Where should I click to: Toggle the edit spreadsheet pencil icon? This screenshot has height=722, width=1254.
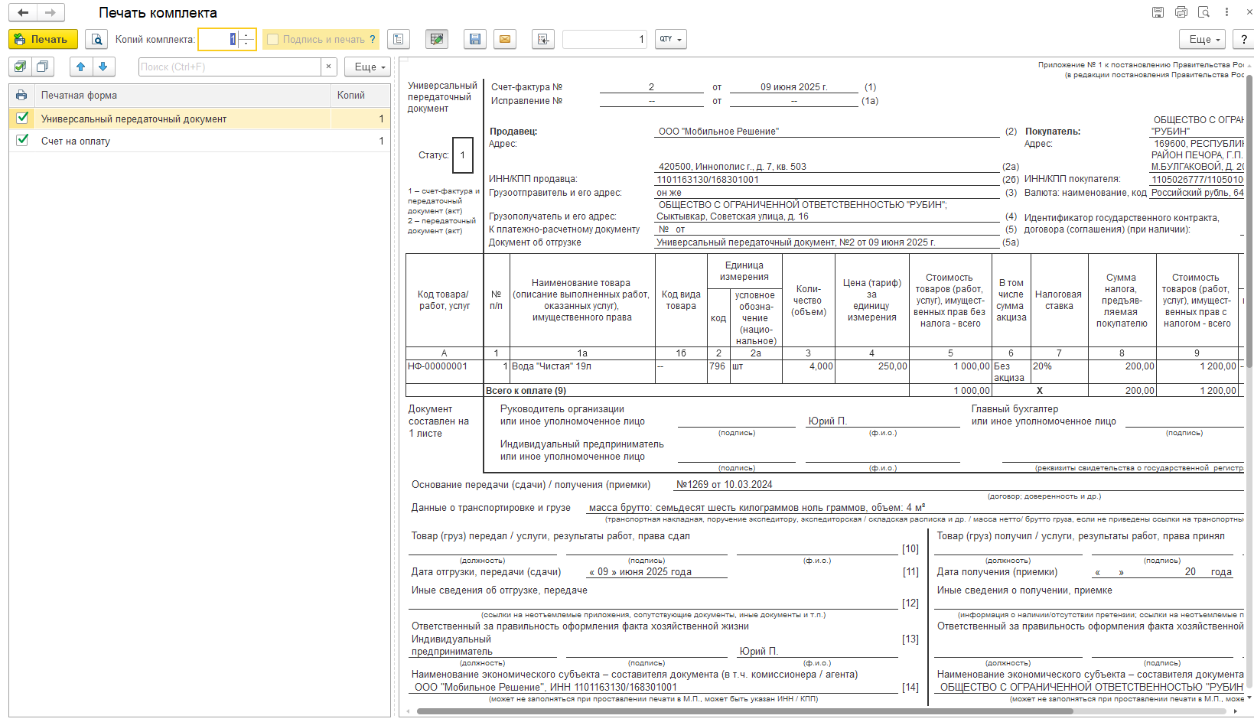click(x=437, y=39)
